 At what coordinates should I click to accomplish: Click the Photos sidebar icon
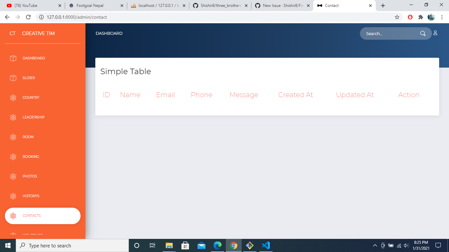(13, 176)
